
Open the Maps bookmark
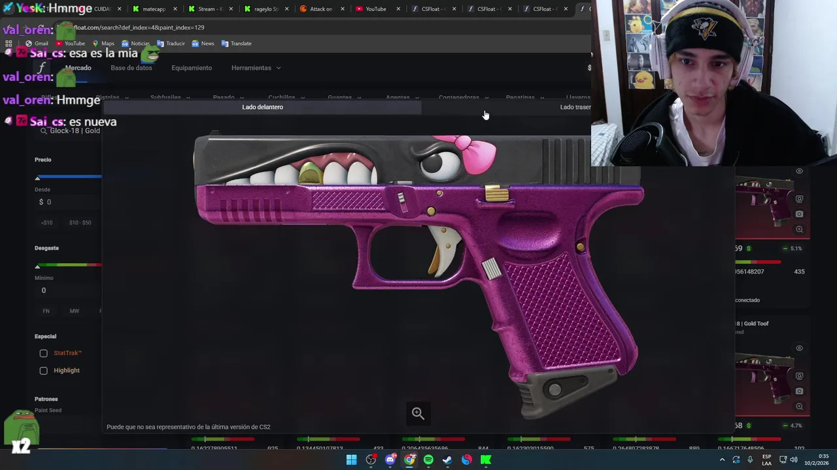point(103,44)
